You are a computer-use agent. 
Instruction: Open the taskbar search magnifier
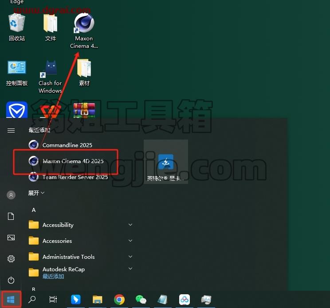point(32,300)
